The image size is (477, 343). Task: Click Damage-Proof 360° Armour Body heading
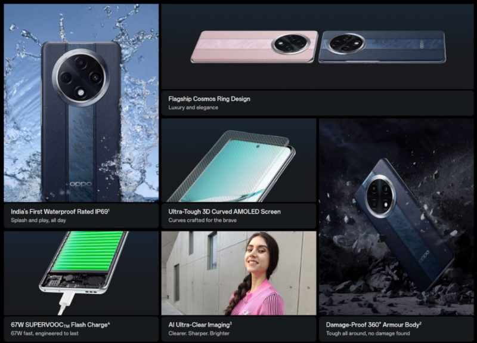coord(374,325)
